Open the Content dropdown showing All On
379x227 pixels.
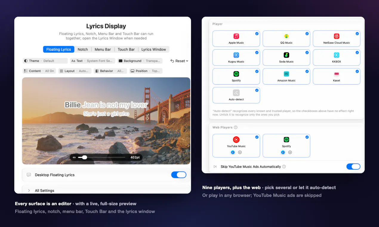(39, 71)
